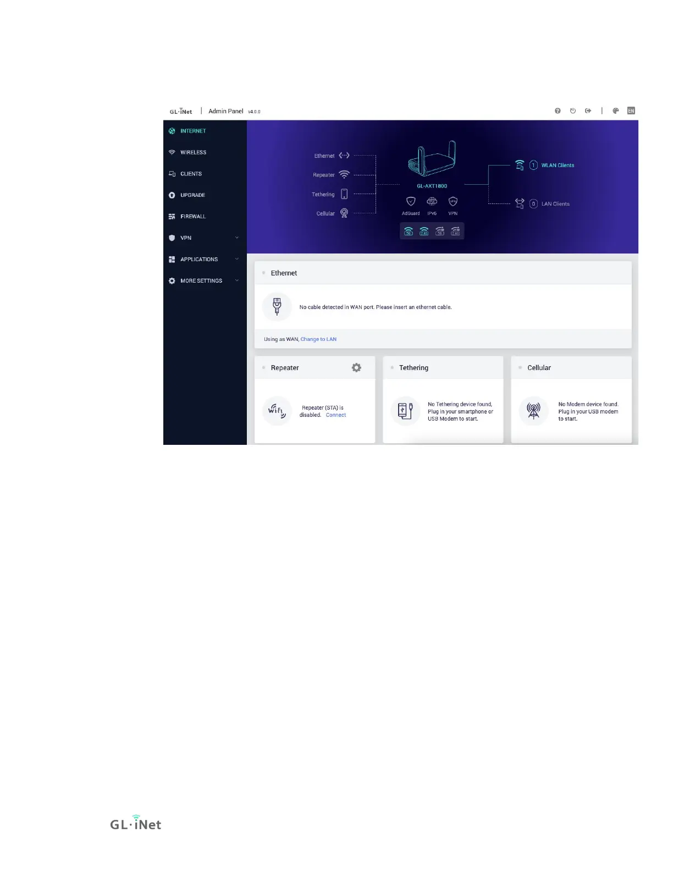The width and height of the screenshot is (673, 871).
Task: Click the reboot power icon
Action: (x=573, y=111)
